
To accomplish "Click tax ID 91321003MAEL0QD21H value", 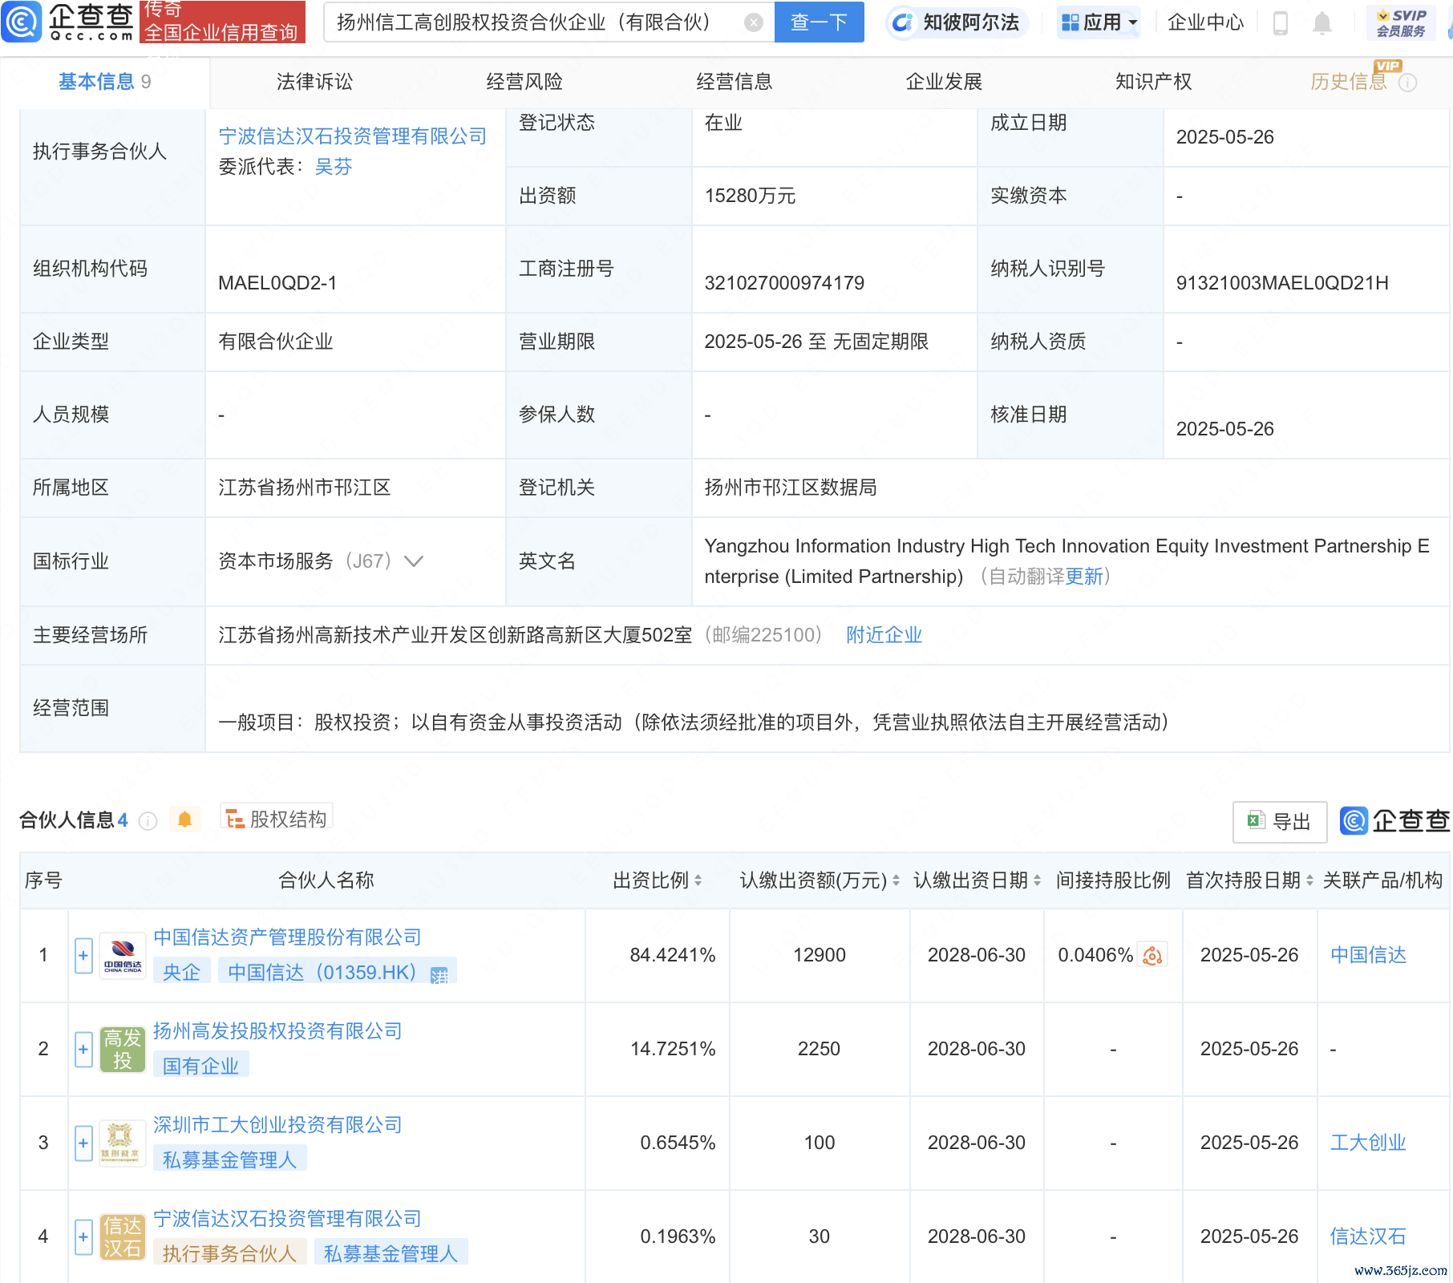I will 1282,283.
